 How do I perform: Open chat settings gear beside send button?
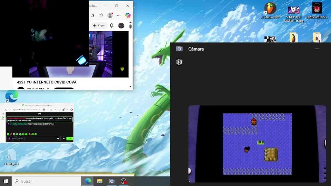64,138
